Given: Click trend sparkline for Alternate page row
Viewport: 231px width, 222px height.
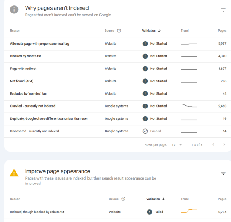Looking at the screenshot, I should pos(189,44).
